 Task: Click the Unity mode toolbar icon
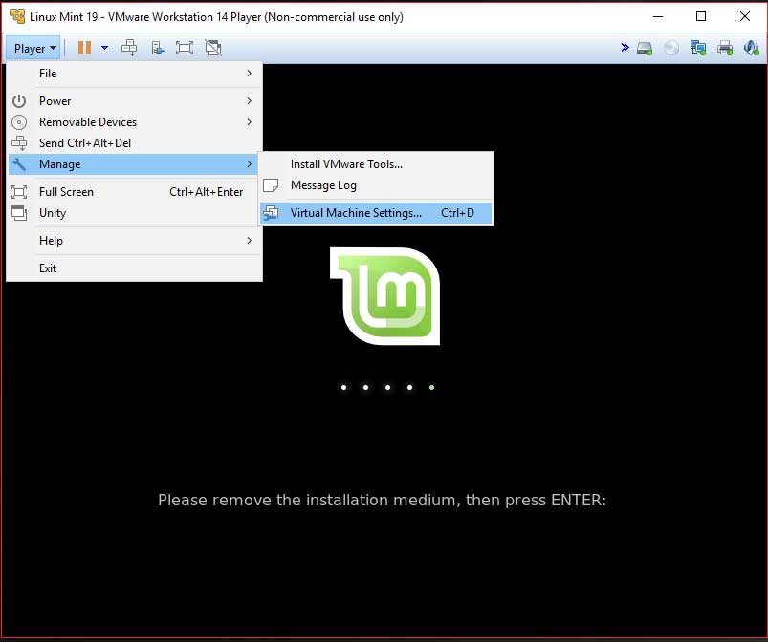click(213, 48)
